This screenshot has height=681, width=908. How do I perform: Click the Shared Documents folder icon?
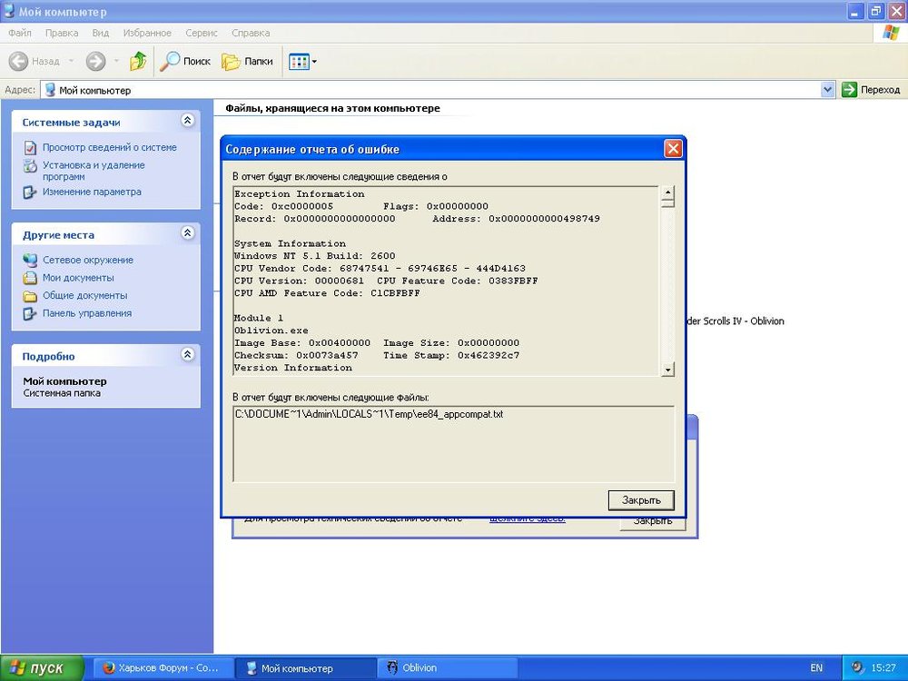30,296
